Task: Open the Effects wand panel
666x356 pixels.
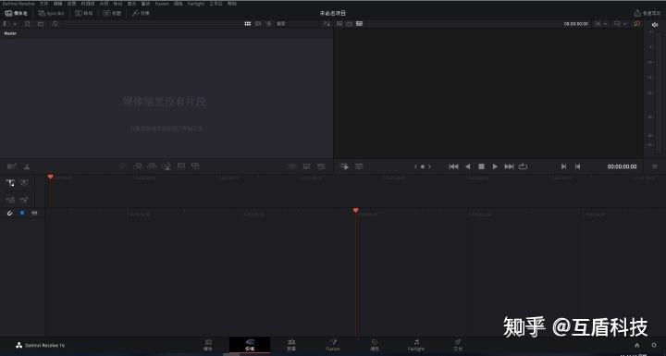Action: click(x=141, y=13)
